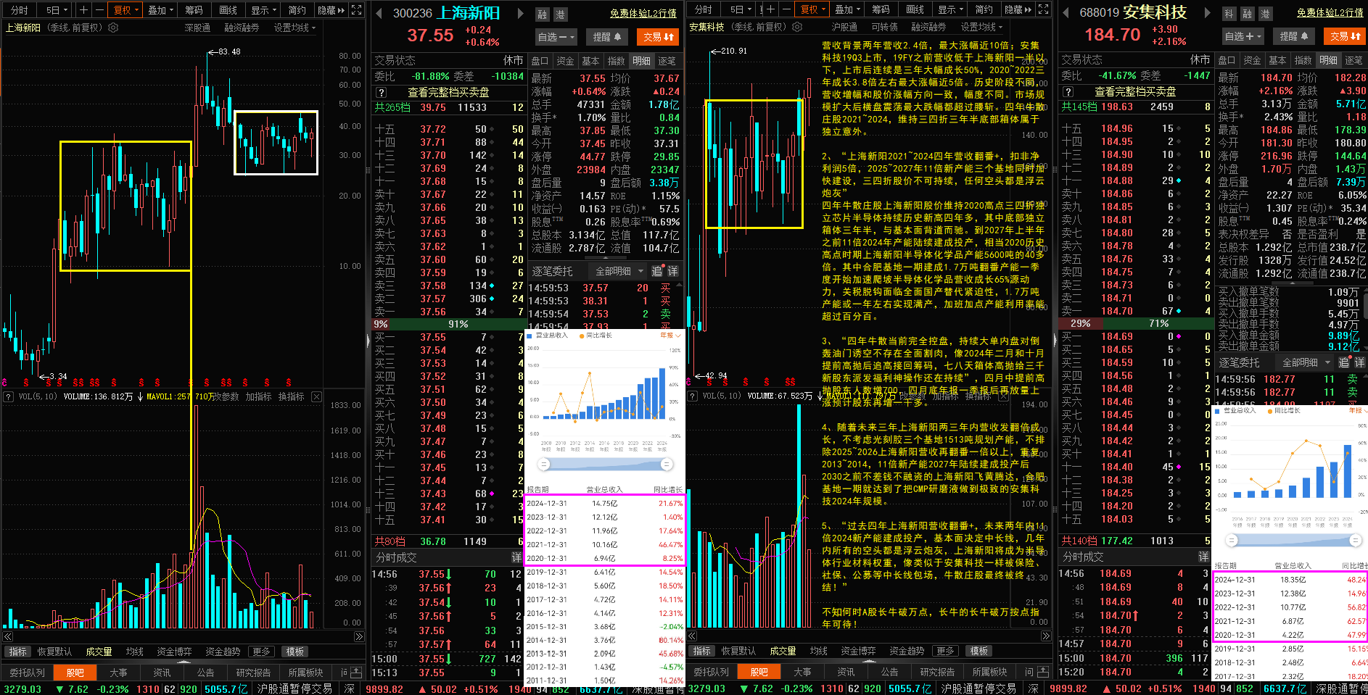Switch to 资金 tab in the 上海新阳 panel
This screenshot has width=1368, height=695.
[565, 61]
